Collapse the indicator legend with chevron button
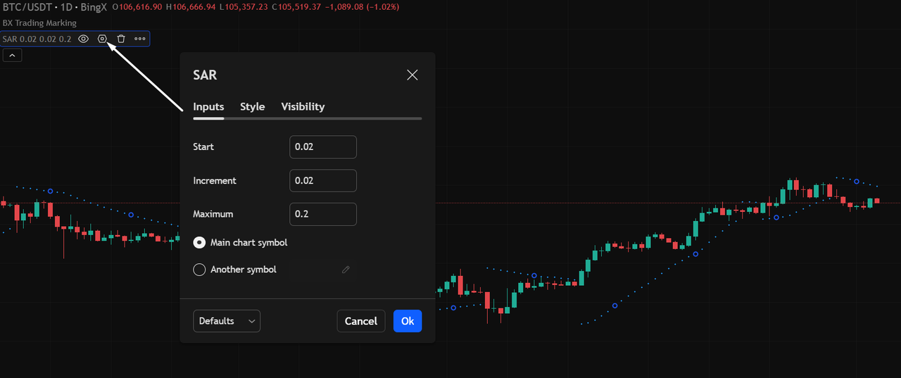Image resolution: width=901 pixels, height=378 pixels. (x=12, y=56)
